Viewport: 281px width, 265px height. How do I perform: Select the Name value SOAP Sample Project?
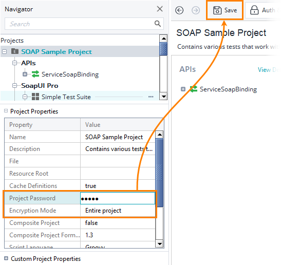118,137
